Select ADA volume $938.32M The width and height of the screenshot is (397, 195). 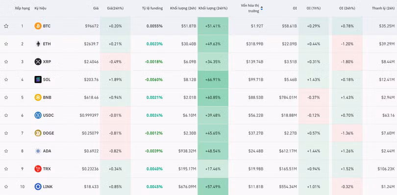(x=187, y=151)
